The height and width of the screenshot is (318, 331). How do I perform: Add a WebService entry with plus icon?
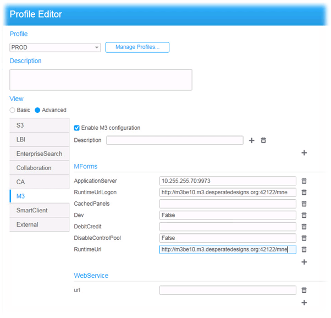(304, 303)
